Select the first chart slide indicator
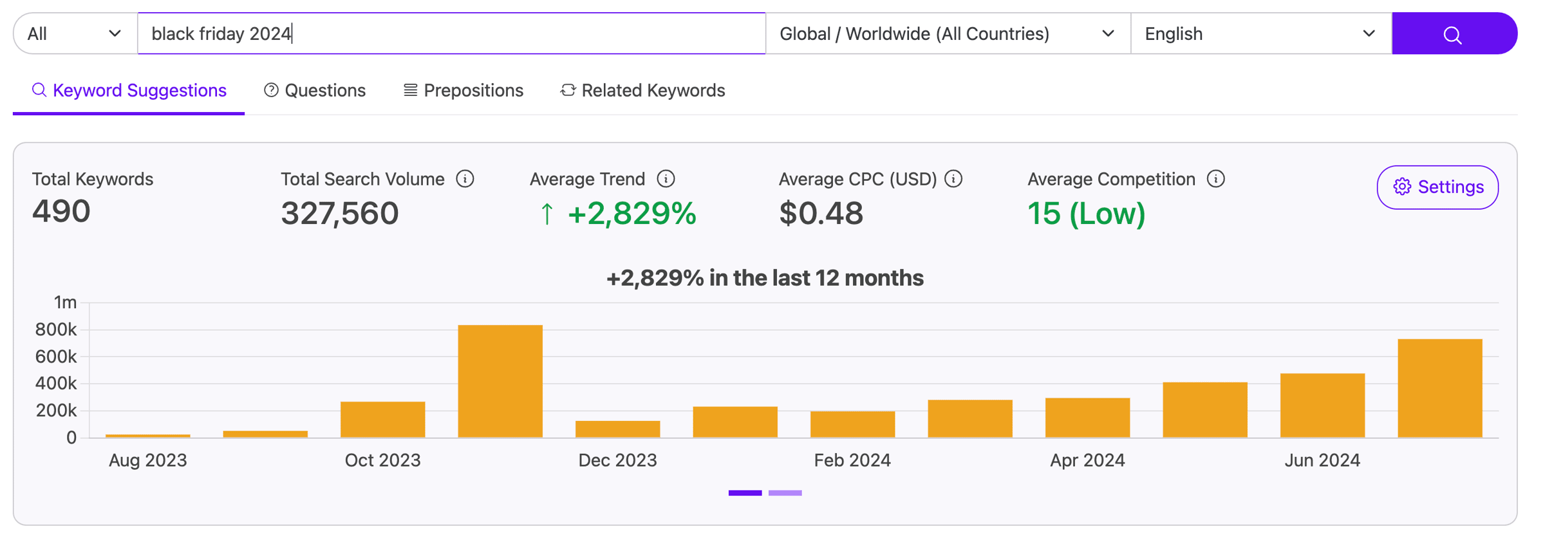 pyautogui.click(x=745, y=493)
